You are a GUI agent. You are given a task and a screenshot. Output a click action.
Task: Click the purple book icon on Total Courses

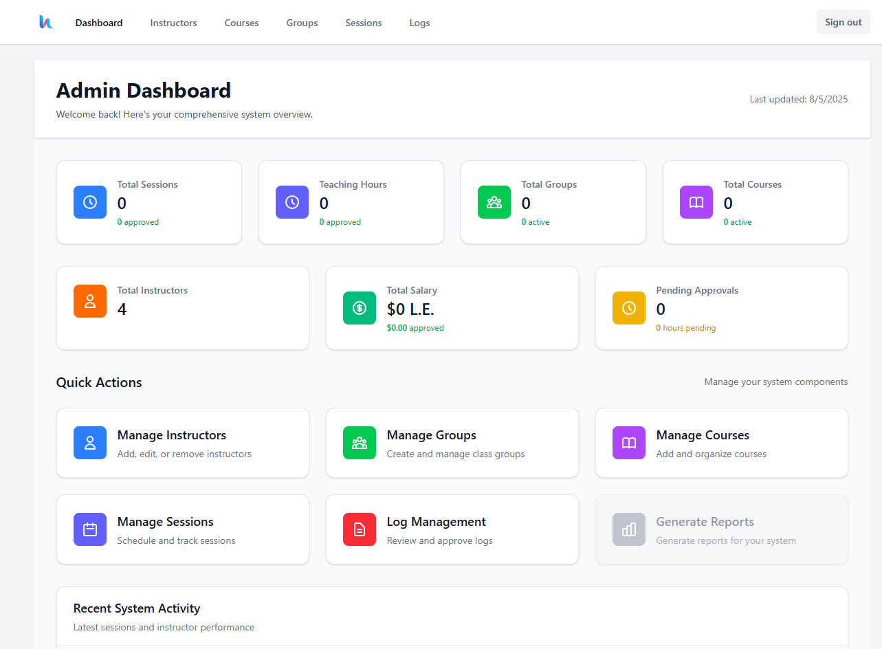pos(696,202)
